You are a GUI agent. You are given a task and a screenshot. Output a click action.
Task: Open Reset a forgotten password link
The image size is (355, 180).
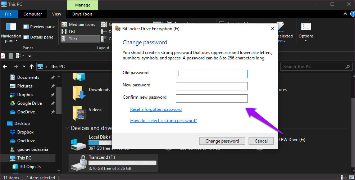(156, 109)
